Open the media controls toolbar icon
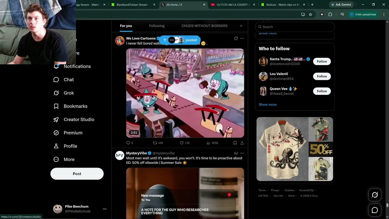The height and width of the screenshot is (219, 389). [x=342, y=14]
